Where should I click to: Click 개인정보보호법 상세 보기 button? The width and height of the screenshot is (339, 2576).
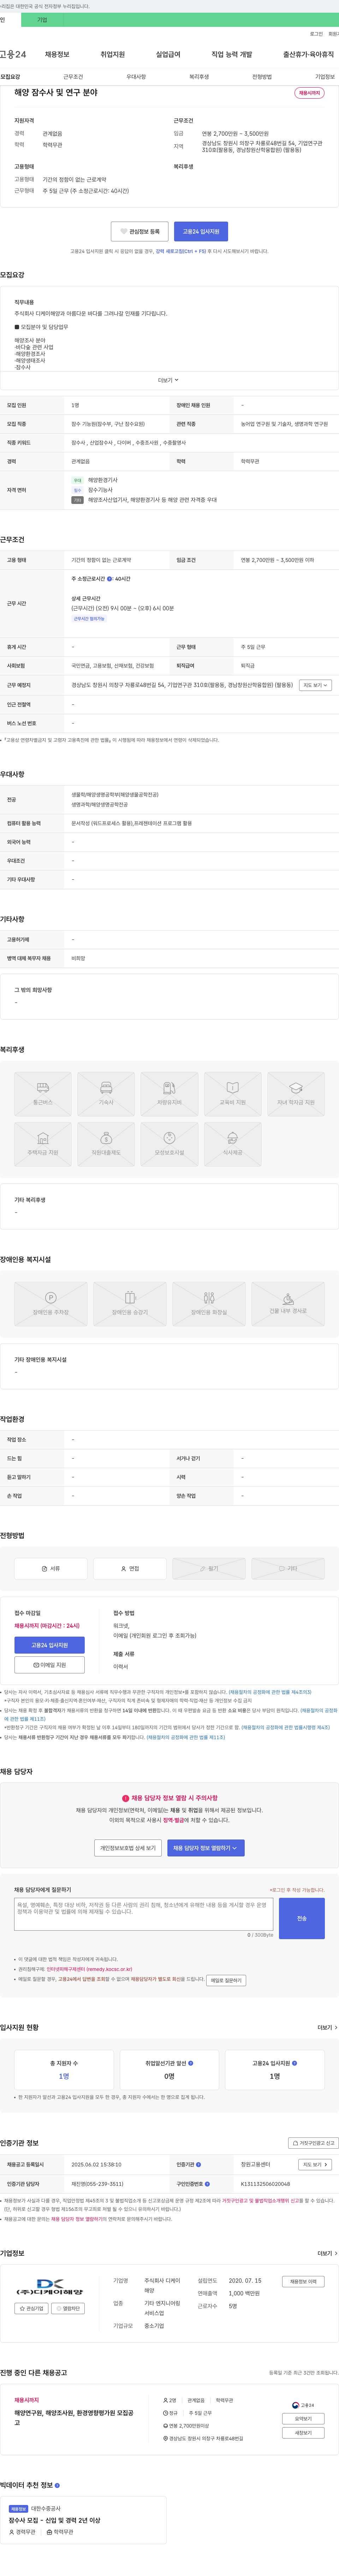point(128,1848)
